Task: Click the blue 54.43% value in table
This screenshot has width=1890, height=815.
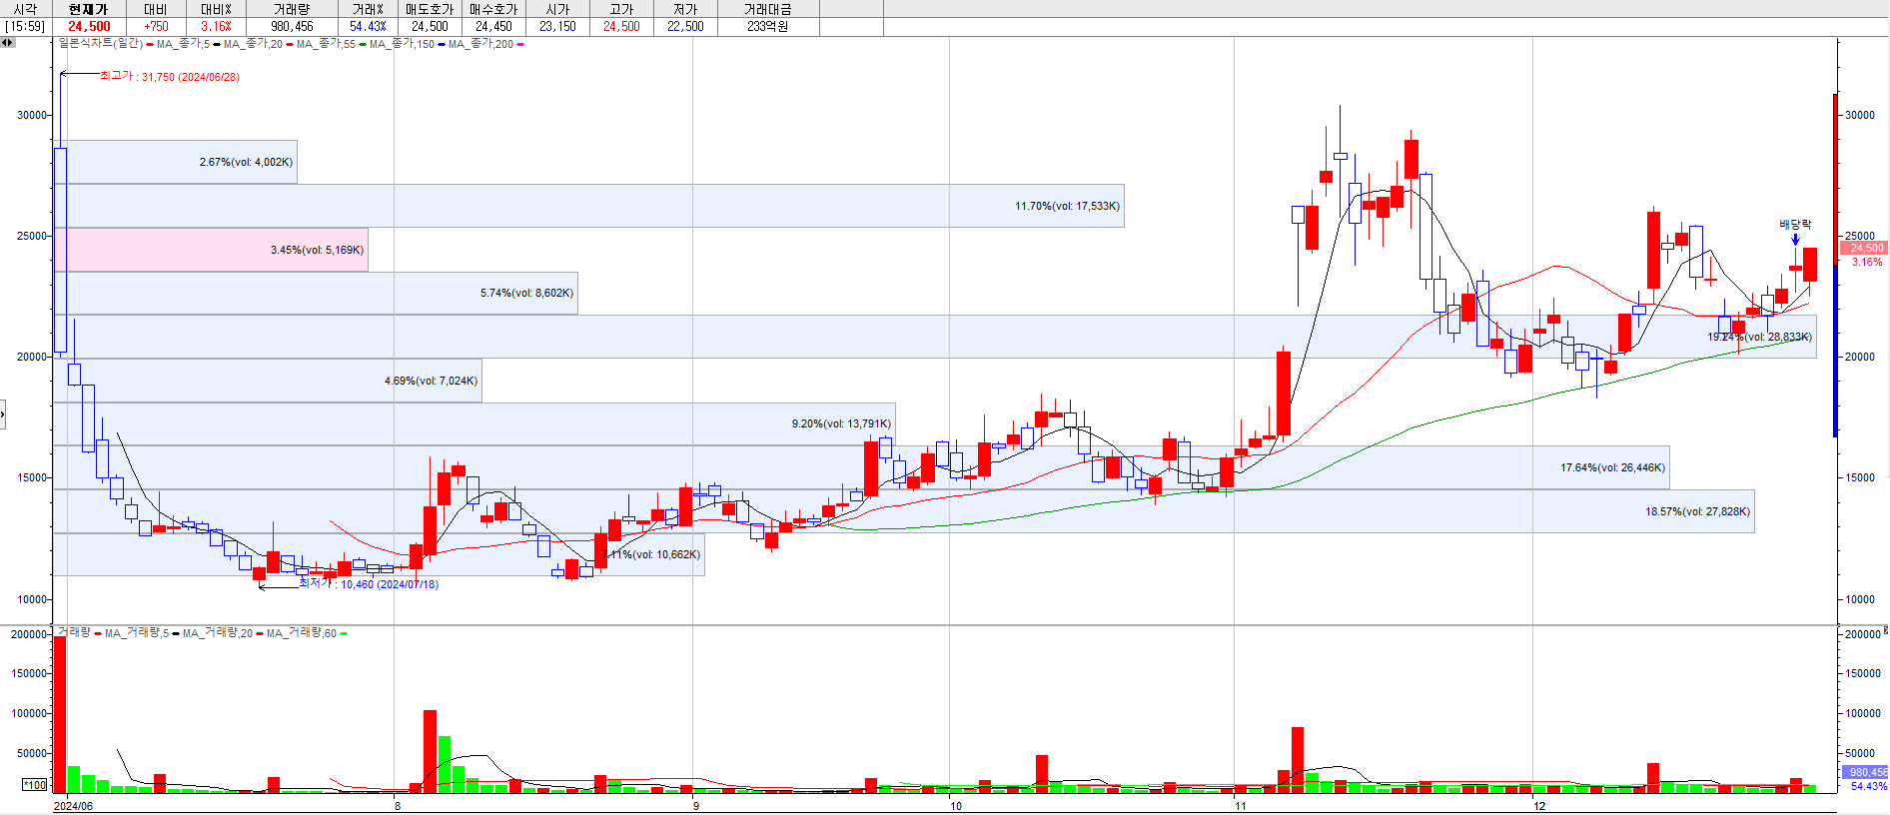Action: click(x=368, y=27)
